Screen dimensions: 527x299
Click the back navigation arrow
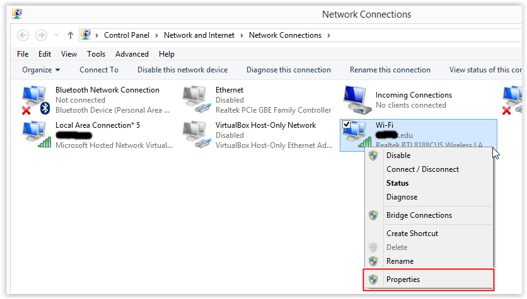click(23, 35)
